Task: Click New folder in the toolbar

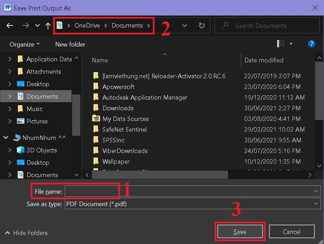Action: [70, 44]
